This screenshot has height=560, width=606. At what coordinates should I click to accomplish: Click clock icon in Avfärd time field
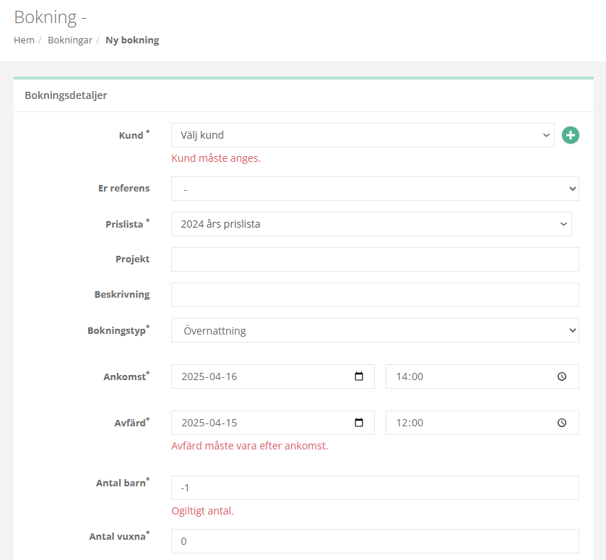click(563, 423)
